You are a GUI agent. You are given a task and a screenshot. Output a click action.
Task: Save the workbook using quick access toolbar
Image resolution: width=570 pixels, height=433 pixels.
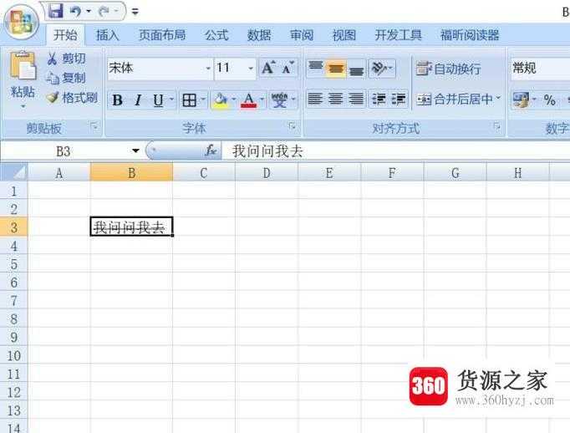[56, 11]
